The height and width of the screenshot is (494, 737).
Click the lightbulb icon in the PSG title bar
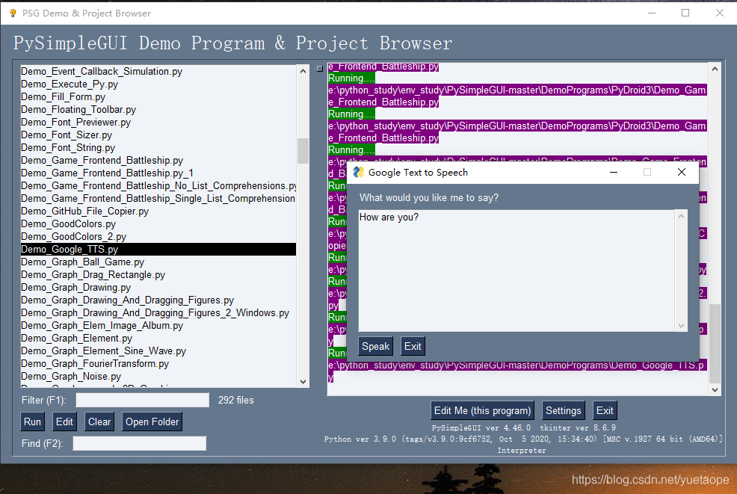[x=13, y=13]
